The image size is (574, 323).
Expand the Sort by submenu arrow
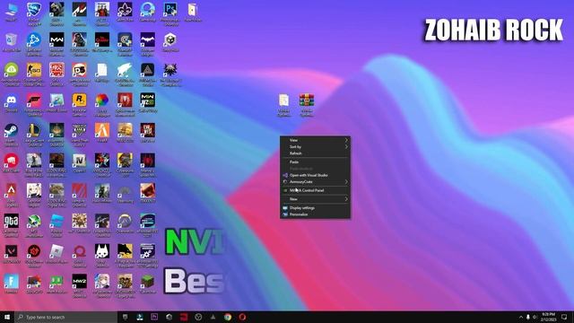tap(346, 146)
